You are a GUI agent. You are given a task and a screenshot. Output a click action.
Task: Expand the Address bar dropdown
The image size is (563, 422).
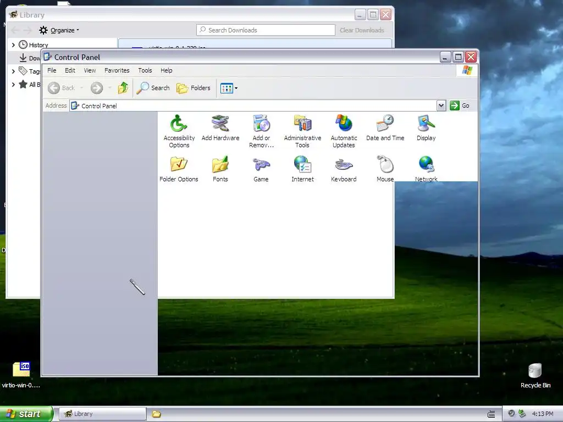tap(441, 105)
